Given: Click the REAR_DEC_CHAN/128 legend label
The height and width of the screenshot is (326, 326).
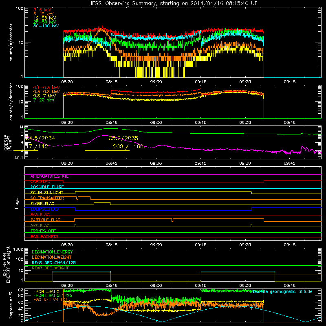Looking at the screenshot, I should [54, 263].
